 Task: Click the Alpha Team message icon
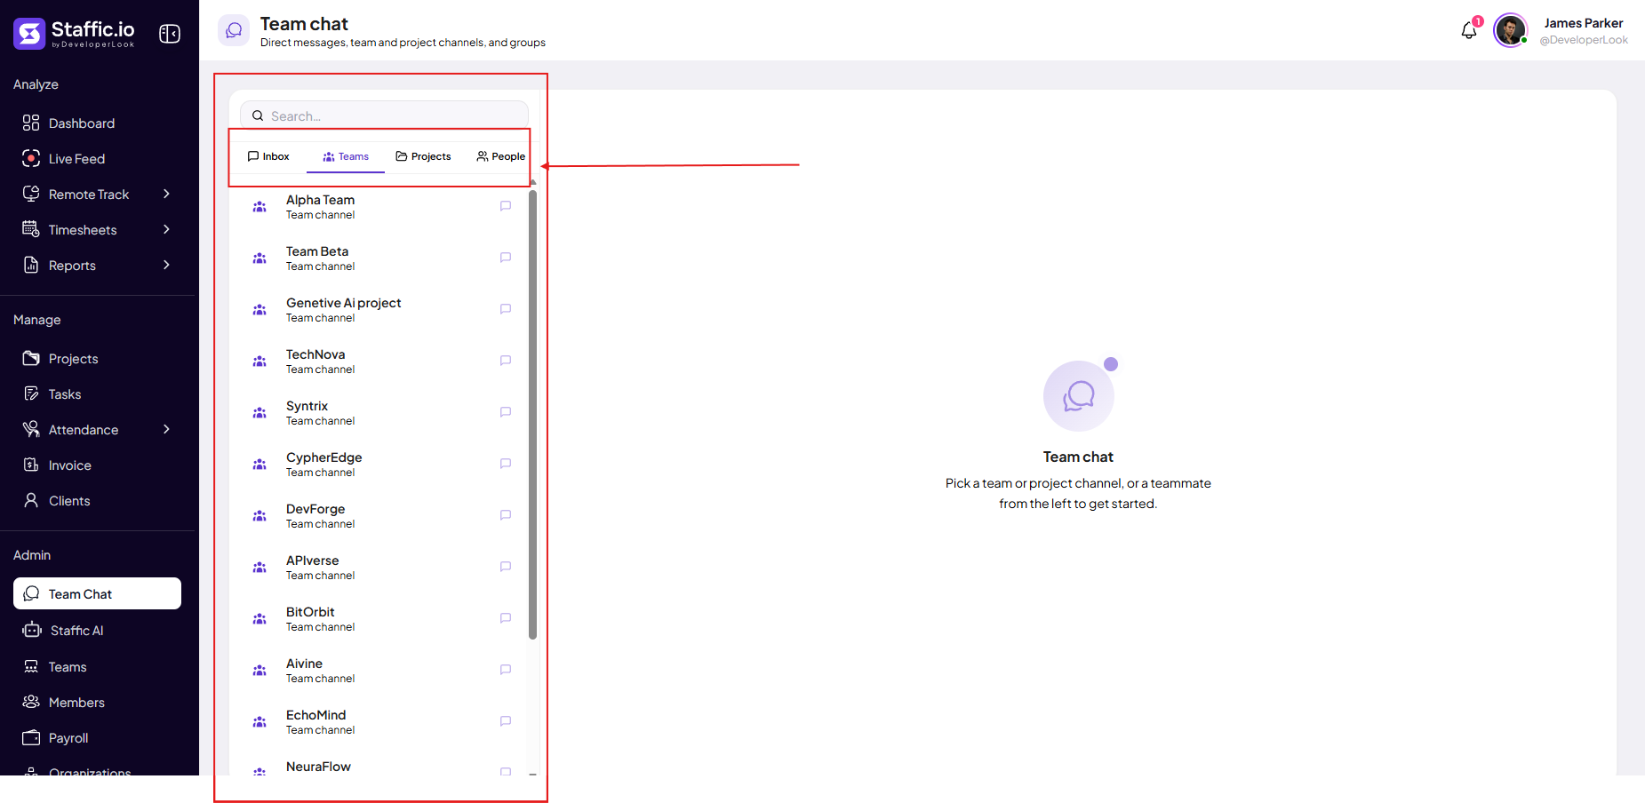(506, 206)
